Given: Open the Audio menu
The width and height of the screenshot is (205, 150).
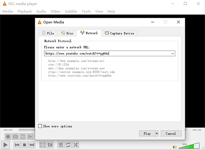Looking at the screenshot, I should pyautogui.click(x=41, y=11).
